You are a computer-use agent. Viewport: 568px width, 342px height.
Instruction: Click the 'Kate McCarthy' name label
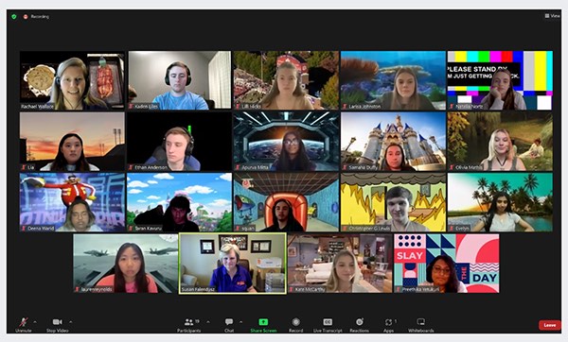coord(311,290)
